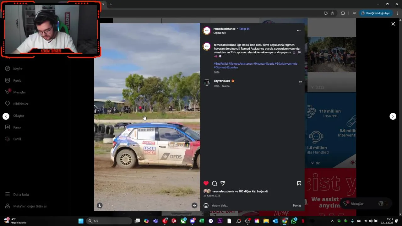
Task: Click the taskbar Ara search box
Action: pyautogui.click(x=109, y=221)
